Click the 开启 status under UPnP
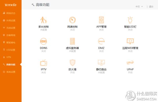158x102 pixels. [130, 73]
